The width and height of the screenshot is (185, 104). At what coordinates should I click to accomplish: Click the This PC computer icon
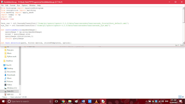4,65
